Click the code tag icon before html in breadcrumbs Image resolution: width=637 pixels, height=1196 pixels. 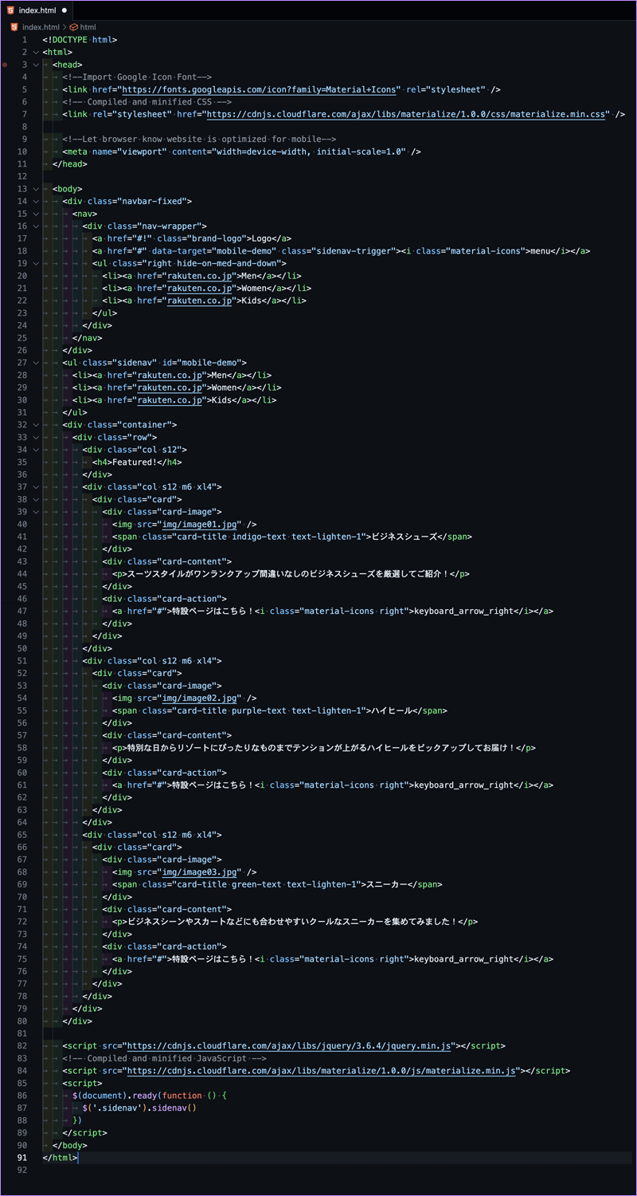click(72, 26)
